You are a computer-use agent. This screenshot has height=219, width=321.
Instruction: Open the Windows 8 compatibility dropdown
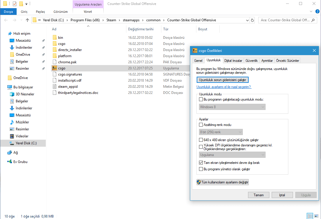232,107
